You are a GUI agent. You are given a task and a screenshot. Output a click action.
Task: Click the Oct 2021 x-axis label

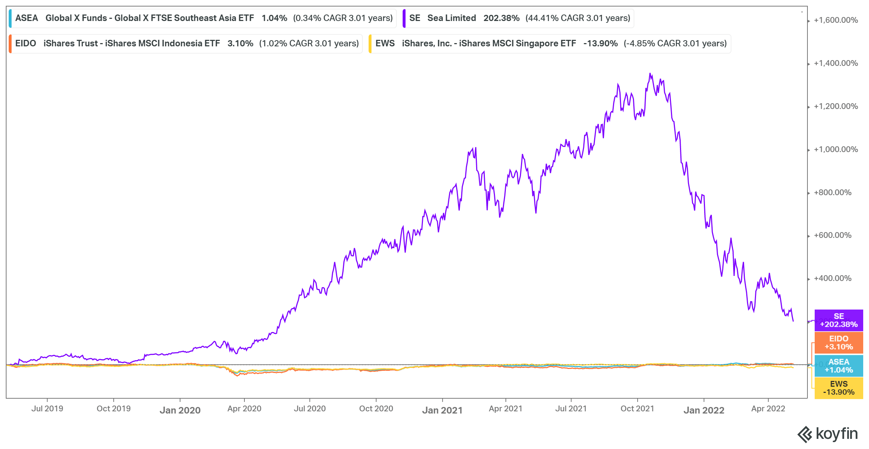[638, 409]
